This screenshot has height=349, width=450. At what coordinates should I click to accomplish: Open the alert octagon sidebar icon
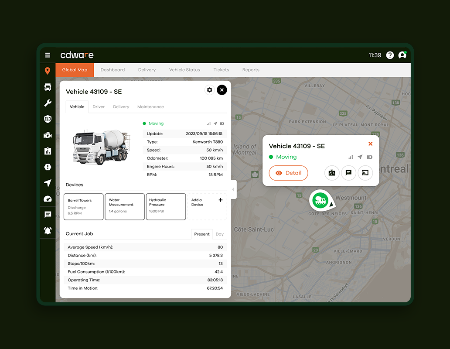[x=48, y=167]
